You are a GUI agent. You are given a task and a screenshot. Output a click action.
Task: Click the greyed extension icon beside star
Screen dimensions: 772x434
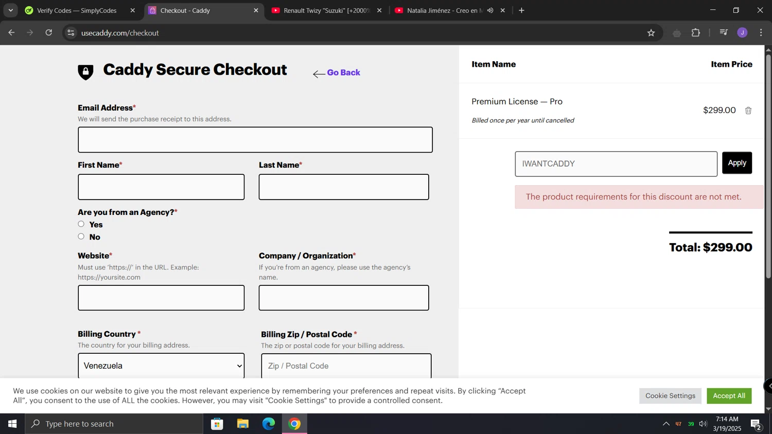(x=677, y=33)
